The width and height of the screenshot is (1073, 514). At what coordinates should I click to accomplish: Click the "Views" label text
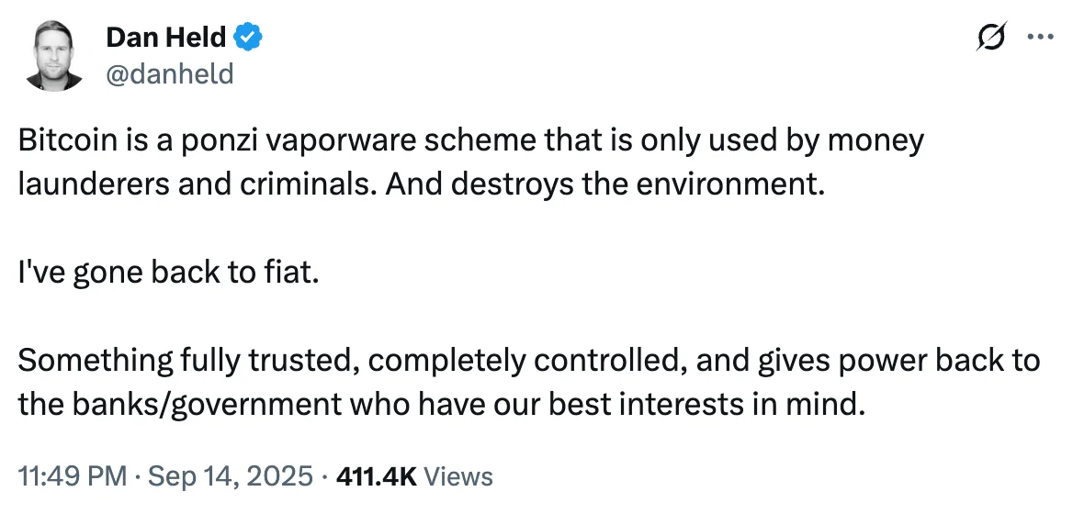click(x=459, y=476)
